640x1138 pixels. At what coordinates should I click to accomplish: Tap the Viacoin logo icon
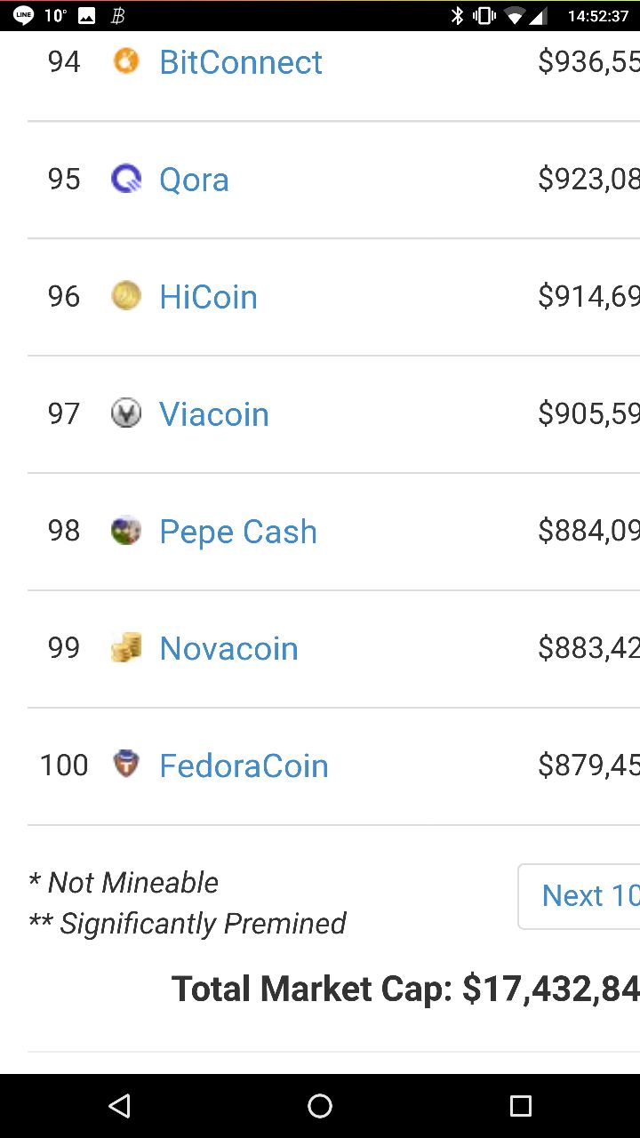pyautogui.click(x=126, y=413)
